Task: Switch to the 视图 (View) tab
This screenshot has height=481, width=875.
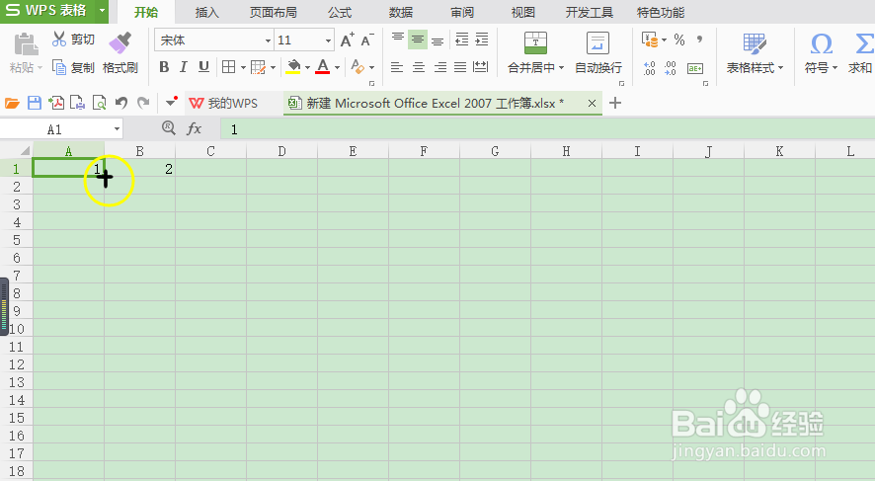Action: click(x=522, y=12)
